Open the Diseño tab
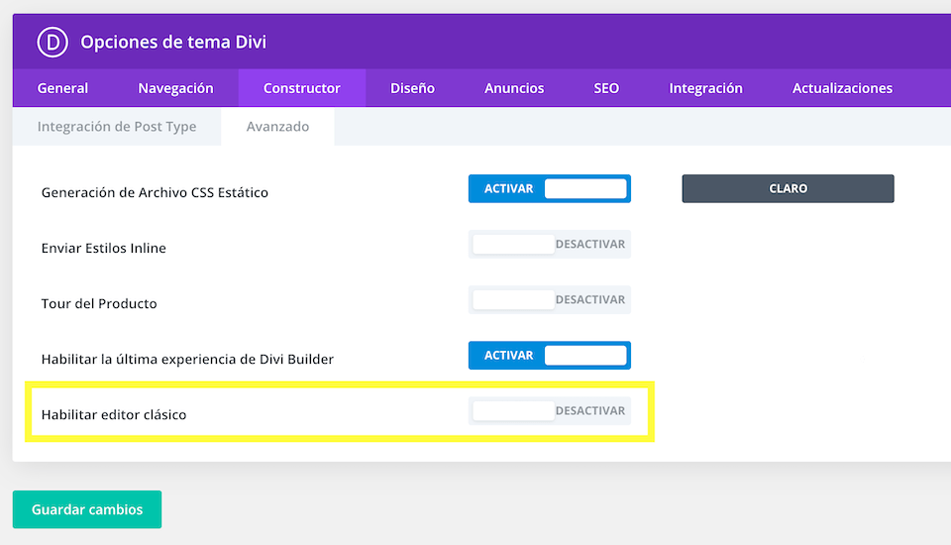The image size is (951, 545). 412,88
